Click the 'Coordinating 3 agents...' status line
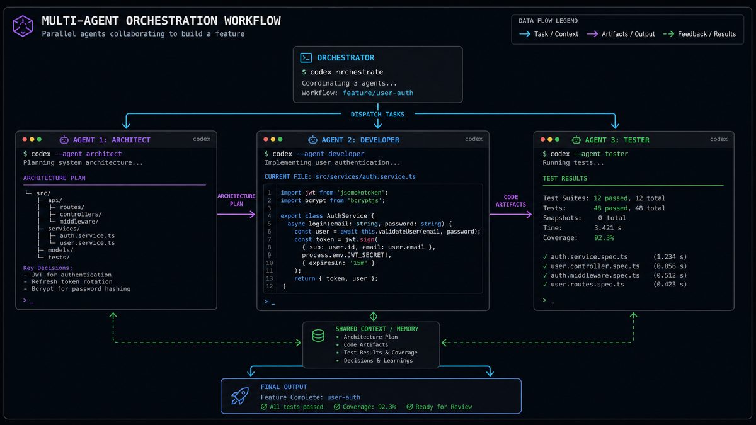 (x=349, y=82)
